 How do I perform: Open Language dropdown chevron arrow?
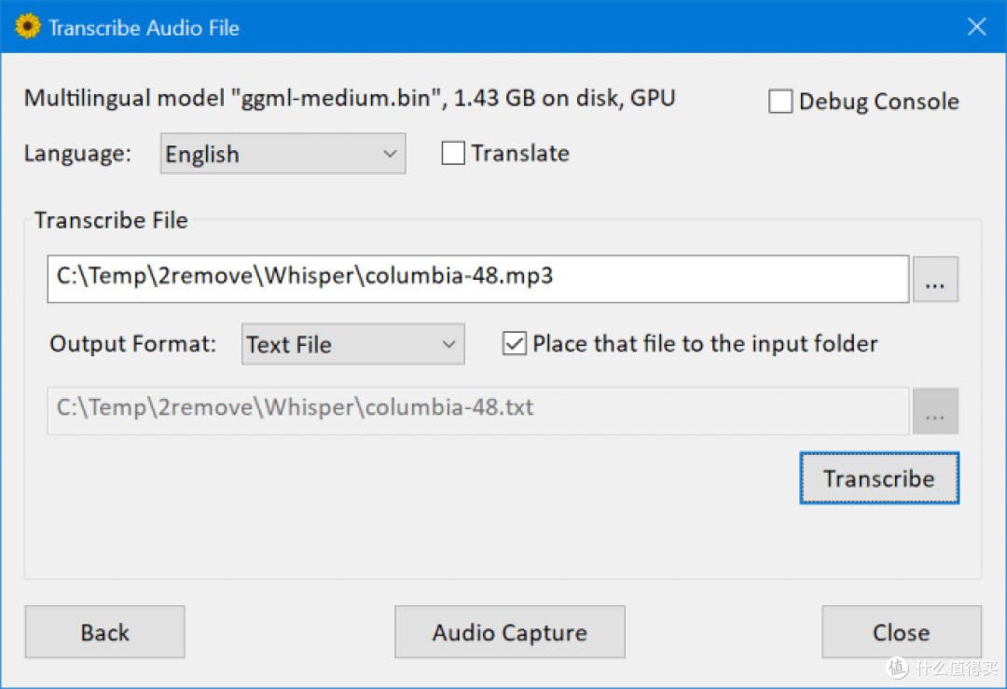[390, 154]
